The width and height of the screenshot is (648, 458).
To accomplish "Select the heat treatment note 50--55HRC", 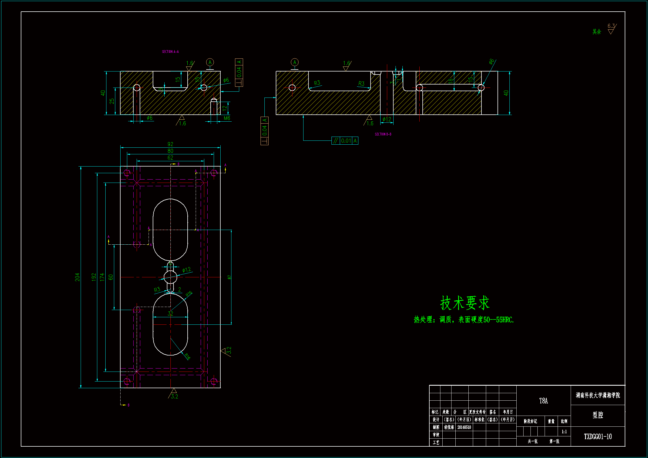I will point(464,320).
